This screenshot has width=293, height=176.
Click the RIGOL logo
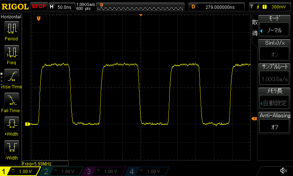(15, 7)
